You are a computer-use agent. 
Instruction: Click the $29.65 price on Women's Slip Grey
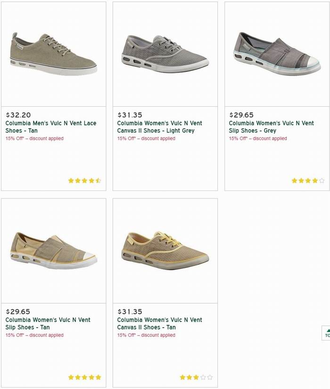pos(241,115)
